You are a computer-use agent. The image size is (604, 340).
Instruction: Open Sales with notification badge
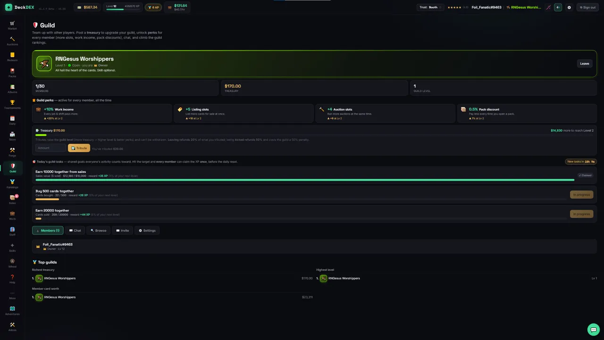pyautogui.click(x=12, y=200)
